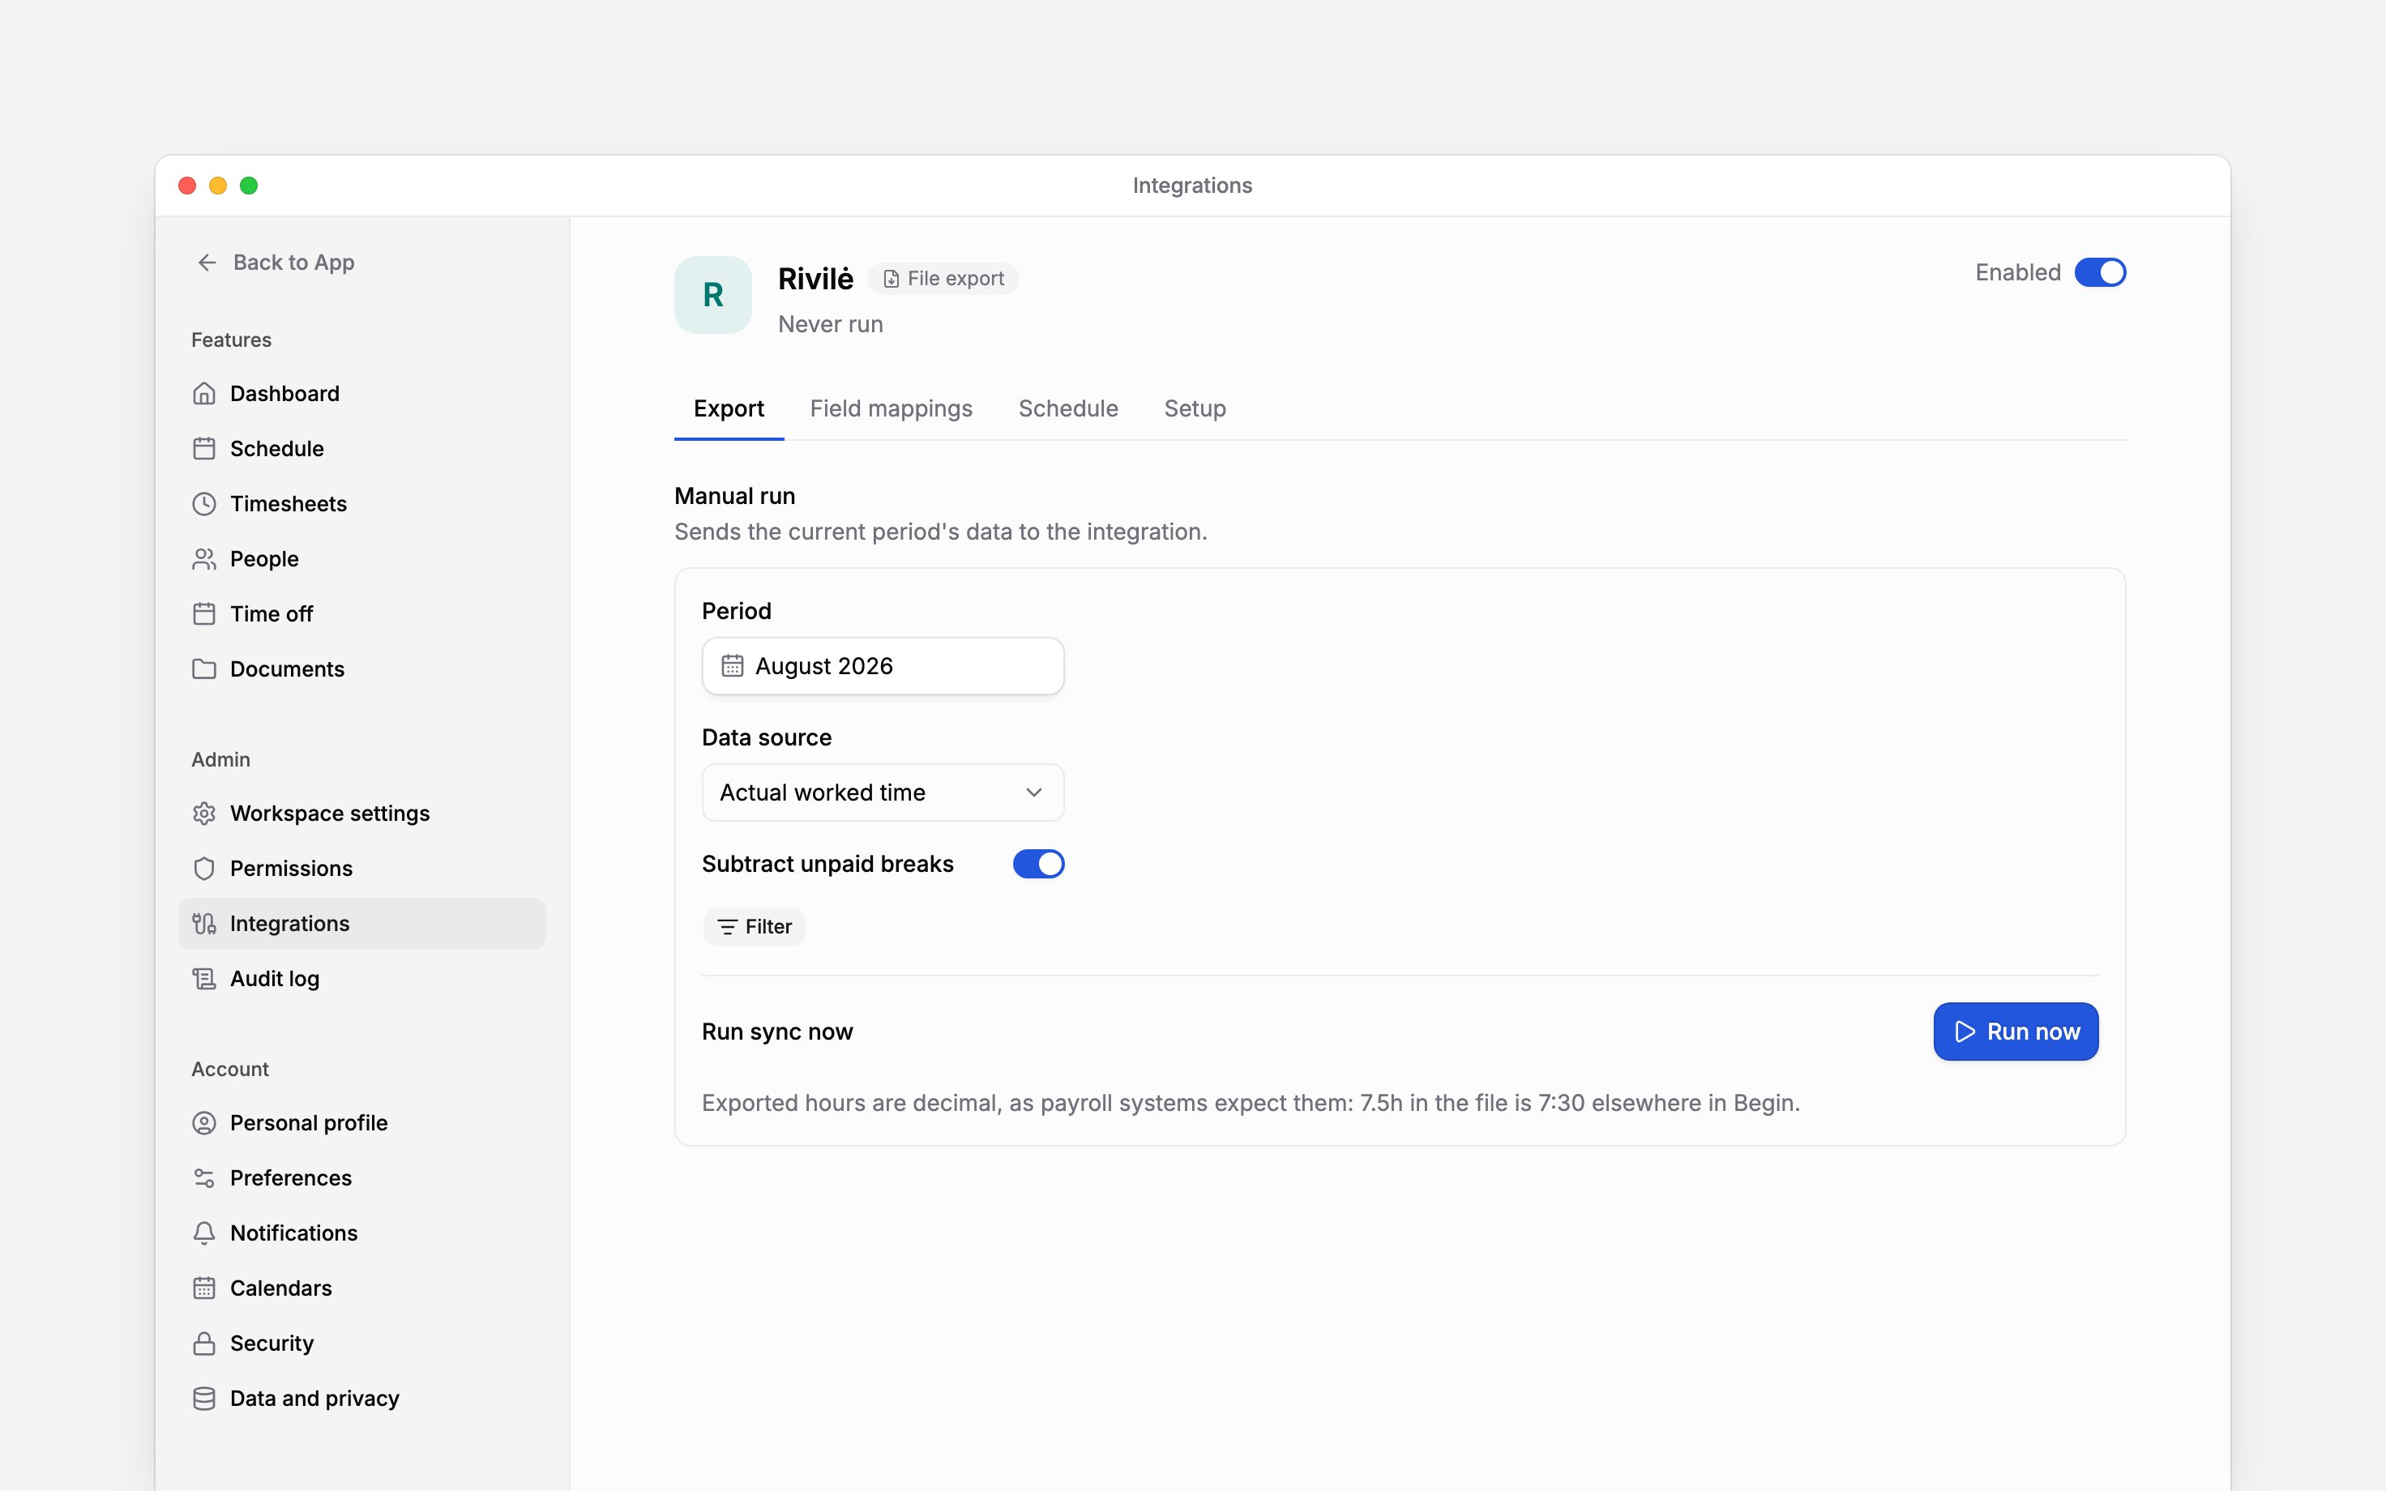Click the back arrow beside Back to App
The height and width of the screenshot is (1491, 2386).
207,263
